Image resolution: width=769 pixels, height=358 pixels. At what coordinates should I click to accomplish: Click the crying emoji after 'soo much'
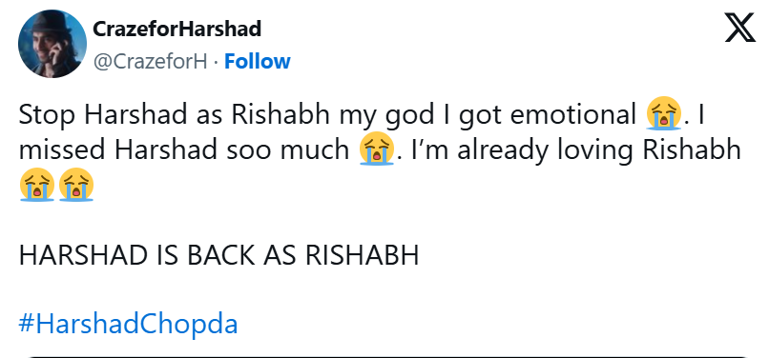click(x=377, y=149)
